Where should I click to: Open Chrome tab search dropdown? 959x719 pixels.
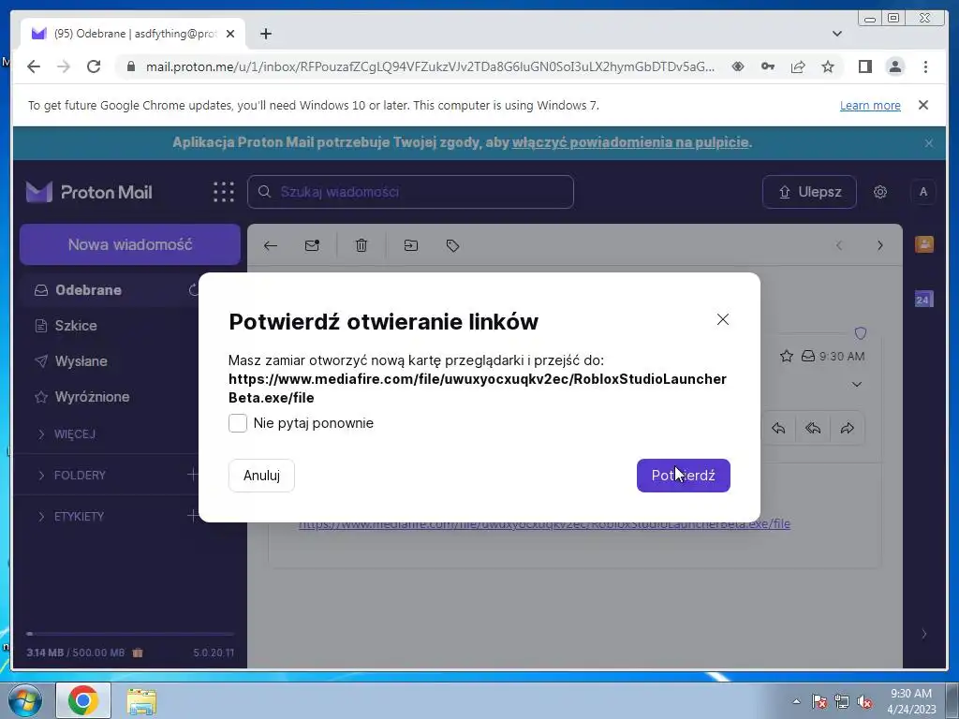(836, 34)
